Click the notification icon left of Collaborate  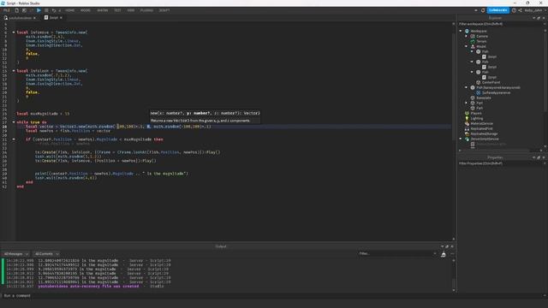pyautogui.click(x=483, y=10)
